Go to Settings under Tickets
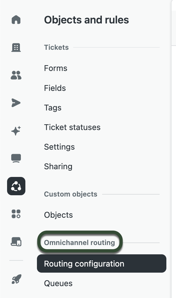This screenshot has width=176, height=298. (59, 147)
